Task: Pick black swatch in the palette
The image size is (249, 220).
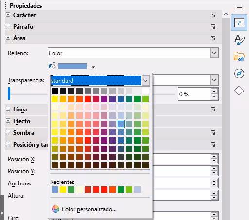Action: pos(54,91)
